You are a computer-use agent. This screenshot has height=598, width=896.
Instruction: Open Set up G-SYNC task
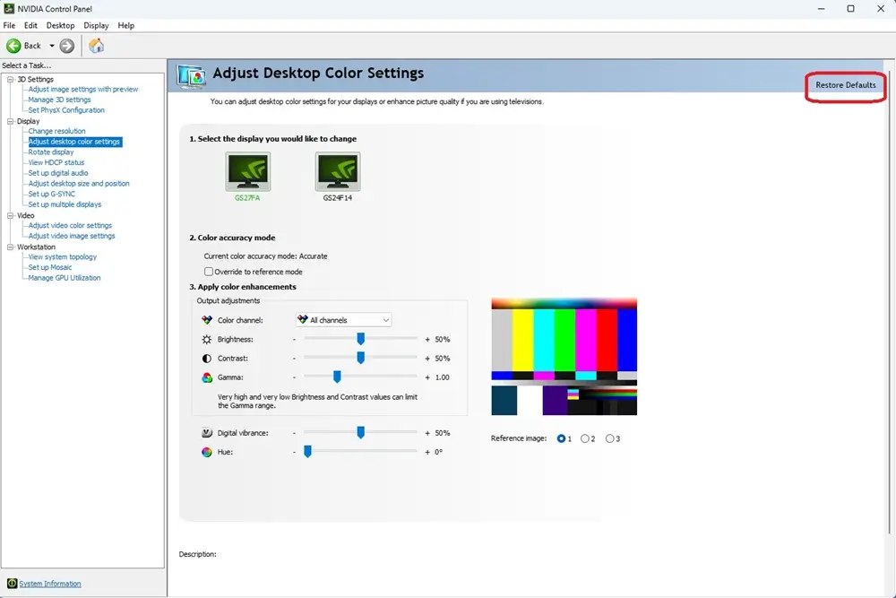[51, 194]
